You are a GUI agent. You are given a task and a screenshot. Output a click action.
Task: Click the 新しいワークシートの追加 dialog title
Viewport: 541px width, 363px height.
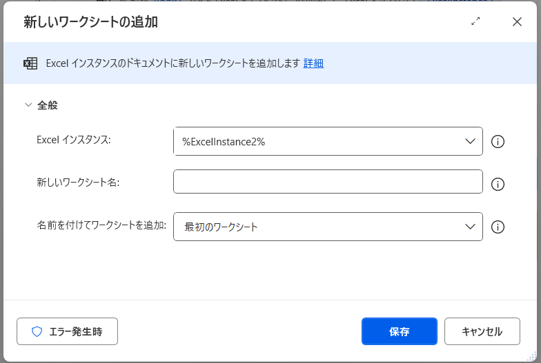pyautogui.click(x=90, y=22)
